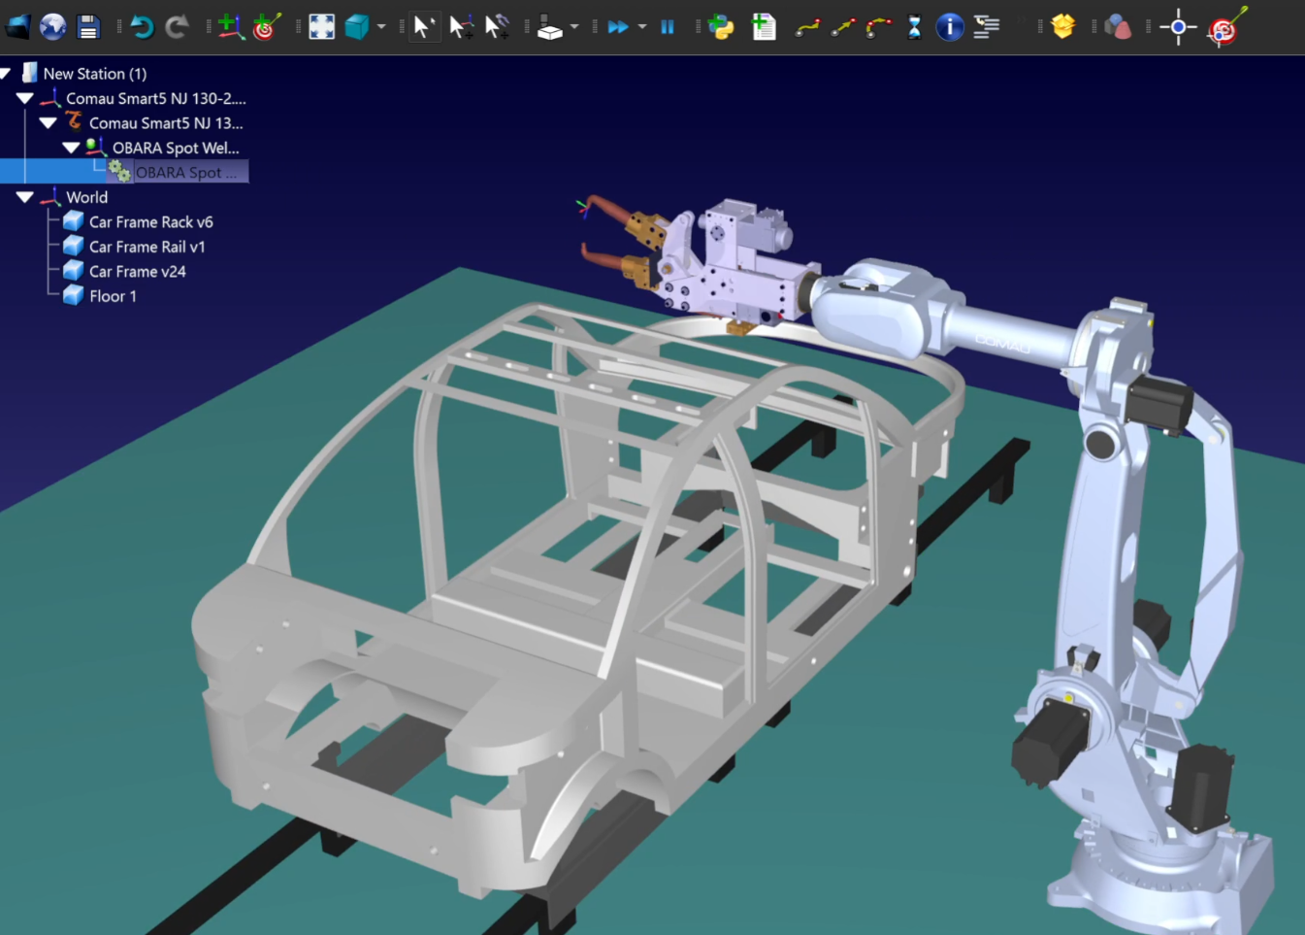Screen dimensions: 1305x935
Task: Add a new reference frame
Action: (x=229, y=27)
